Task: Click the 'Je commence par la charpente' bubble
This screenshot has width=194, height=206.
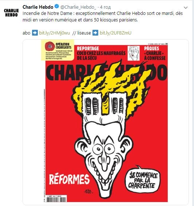Action: point(143,180)
